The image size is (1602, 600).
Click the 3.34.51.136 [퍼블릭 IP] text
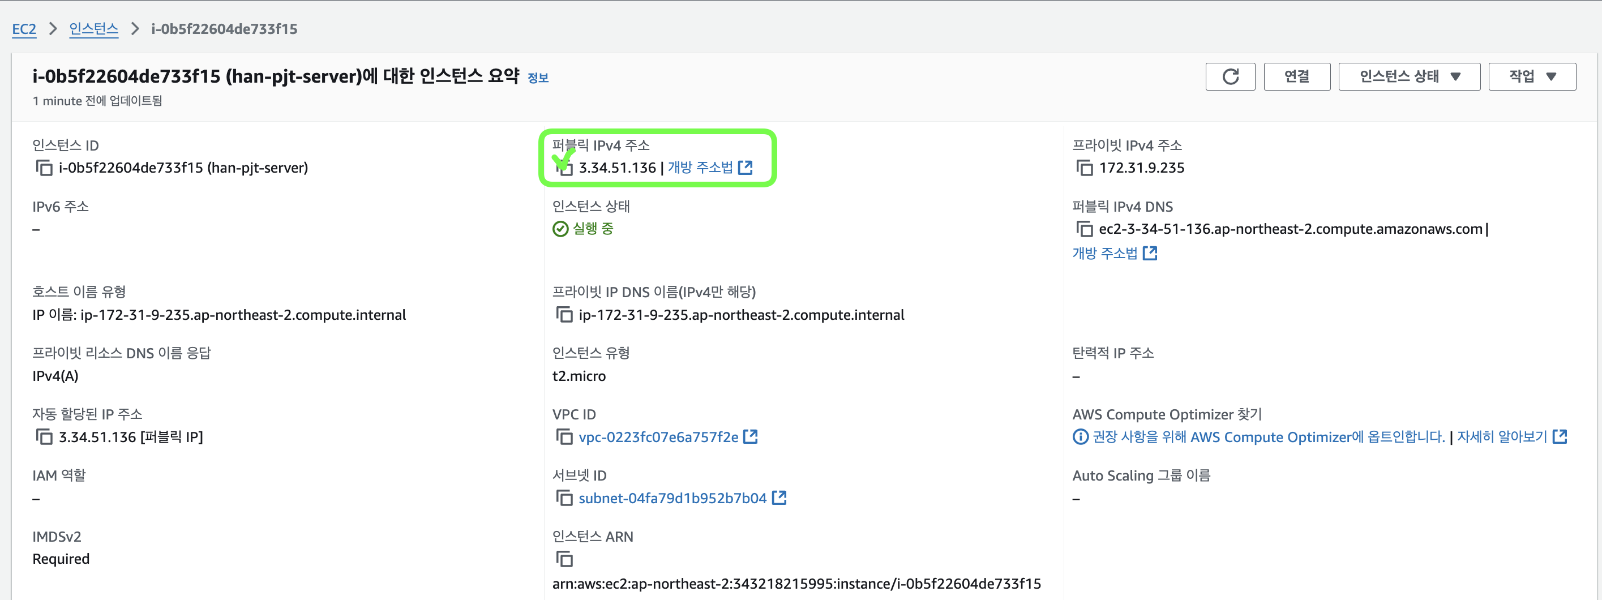click(x=131, y=437)
